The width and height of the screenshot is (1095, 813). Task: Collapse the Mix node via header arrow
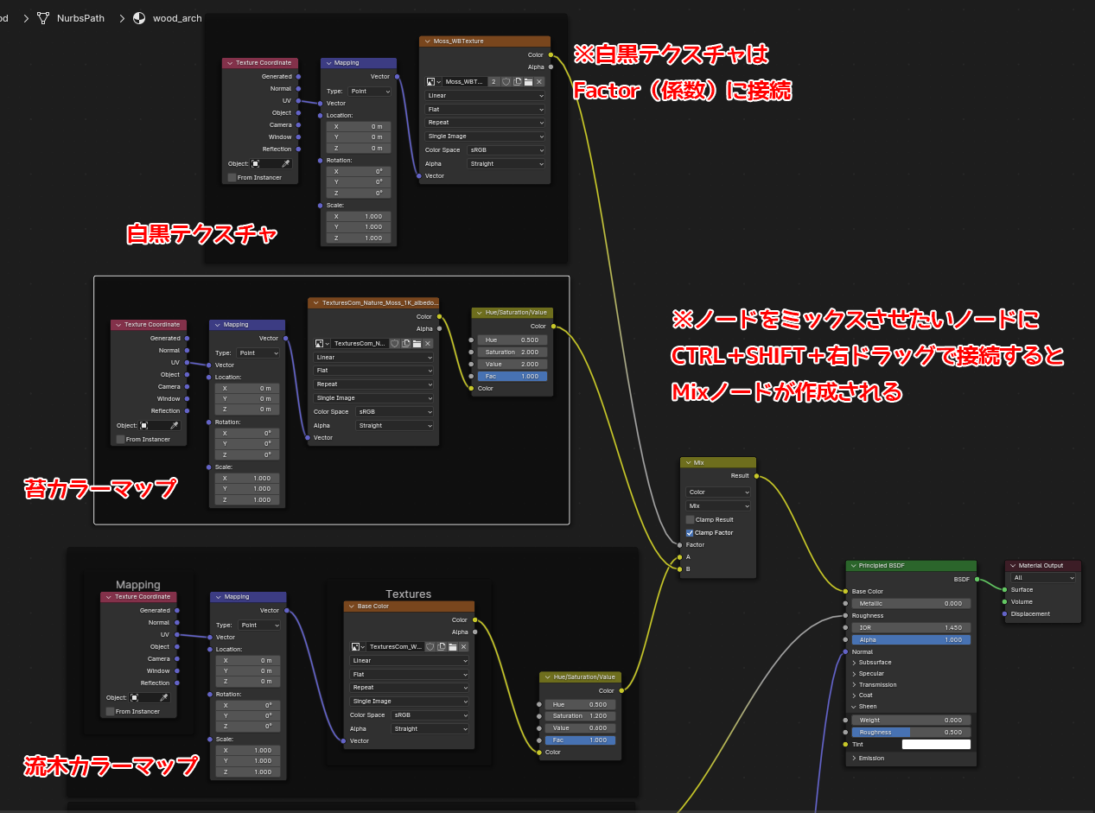tap(688, 463)
